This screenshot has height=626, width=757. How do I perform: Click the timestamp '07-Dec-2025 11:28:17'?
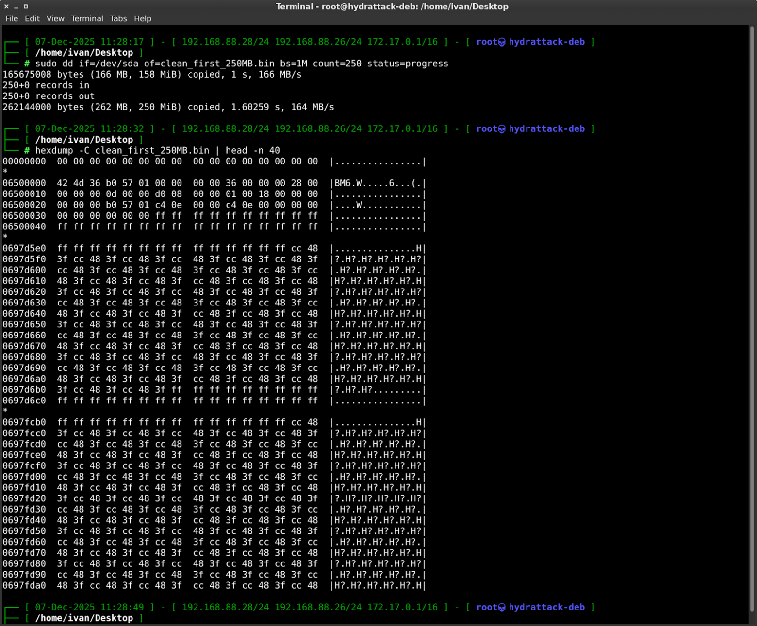coord(89,42)
